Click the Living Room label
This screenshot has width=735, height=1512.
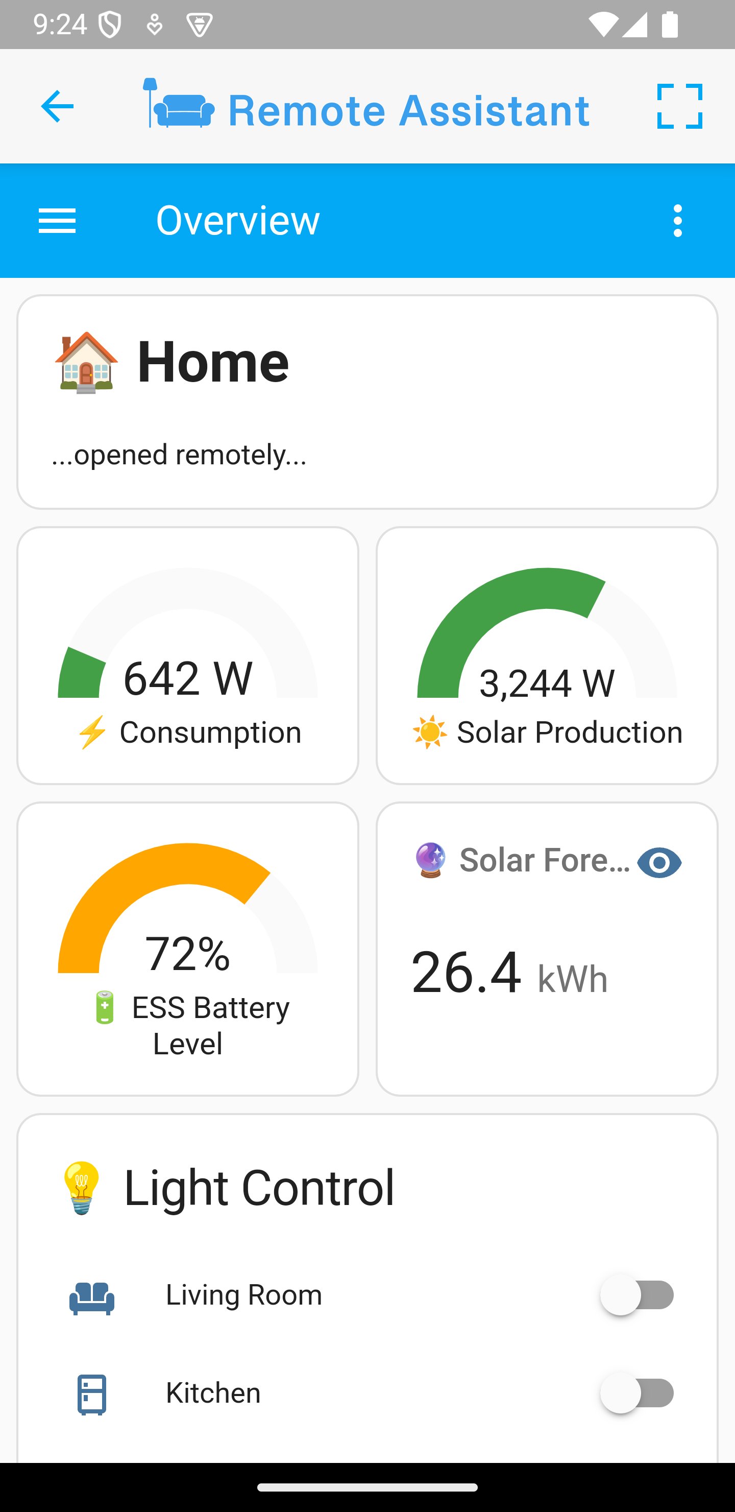[x=243, y=1295]
